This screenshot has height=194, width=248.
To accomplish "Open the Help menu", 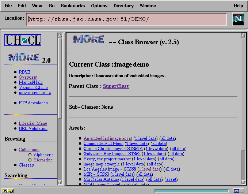I will coord(238,6).
